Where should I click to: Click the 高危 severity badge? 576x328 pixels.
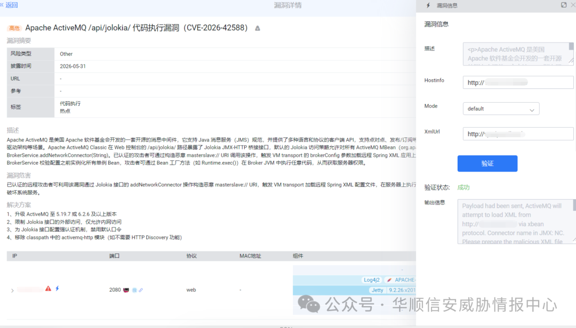(14, 28)
